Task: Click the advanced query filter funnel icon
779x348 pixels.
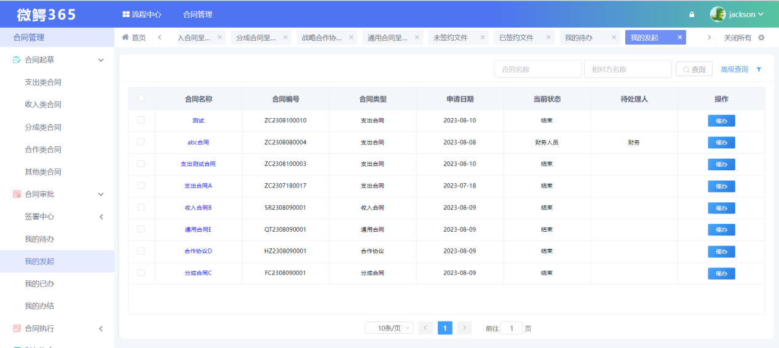Action: [x=759, y=69]
